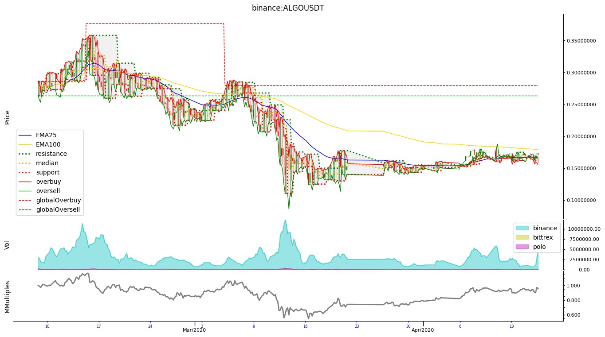Click the Vol axis label

8,245
